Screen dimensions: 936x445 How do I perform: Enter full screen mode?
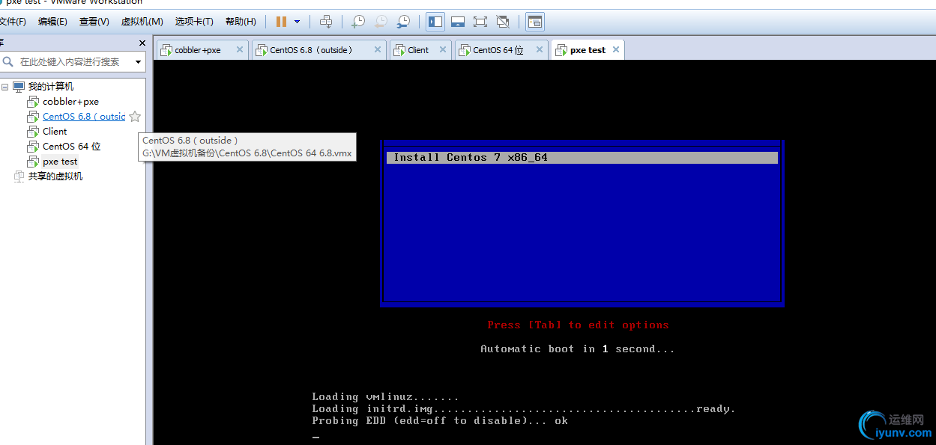click(x=480, y=22)
